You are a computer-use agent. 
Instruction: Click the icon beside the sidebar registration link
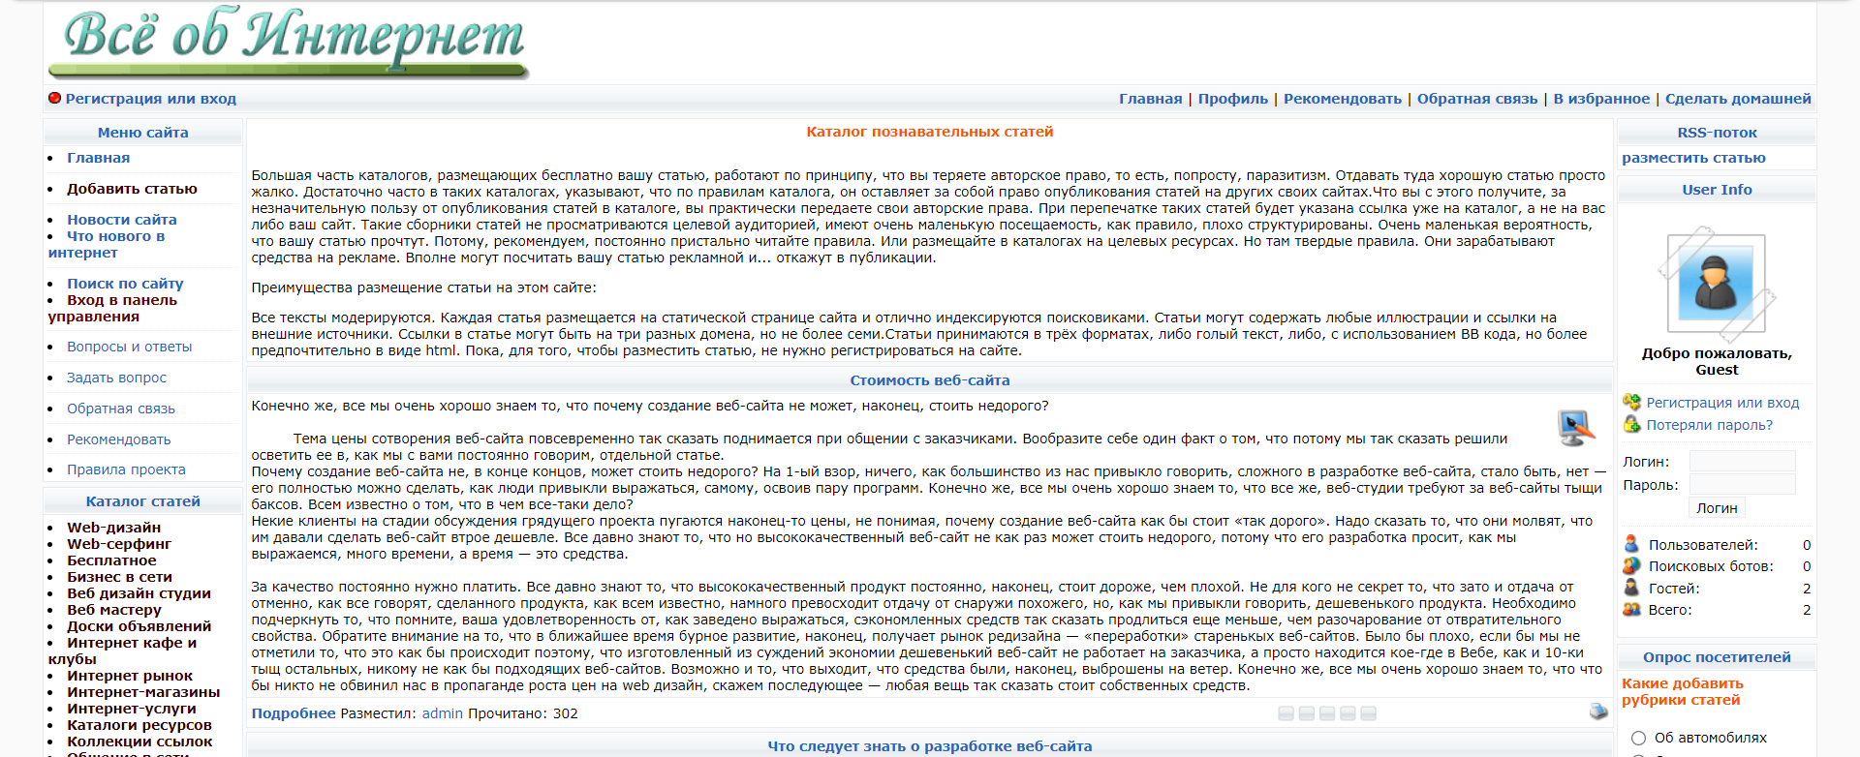[x=1632, y=402]
